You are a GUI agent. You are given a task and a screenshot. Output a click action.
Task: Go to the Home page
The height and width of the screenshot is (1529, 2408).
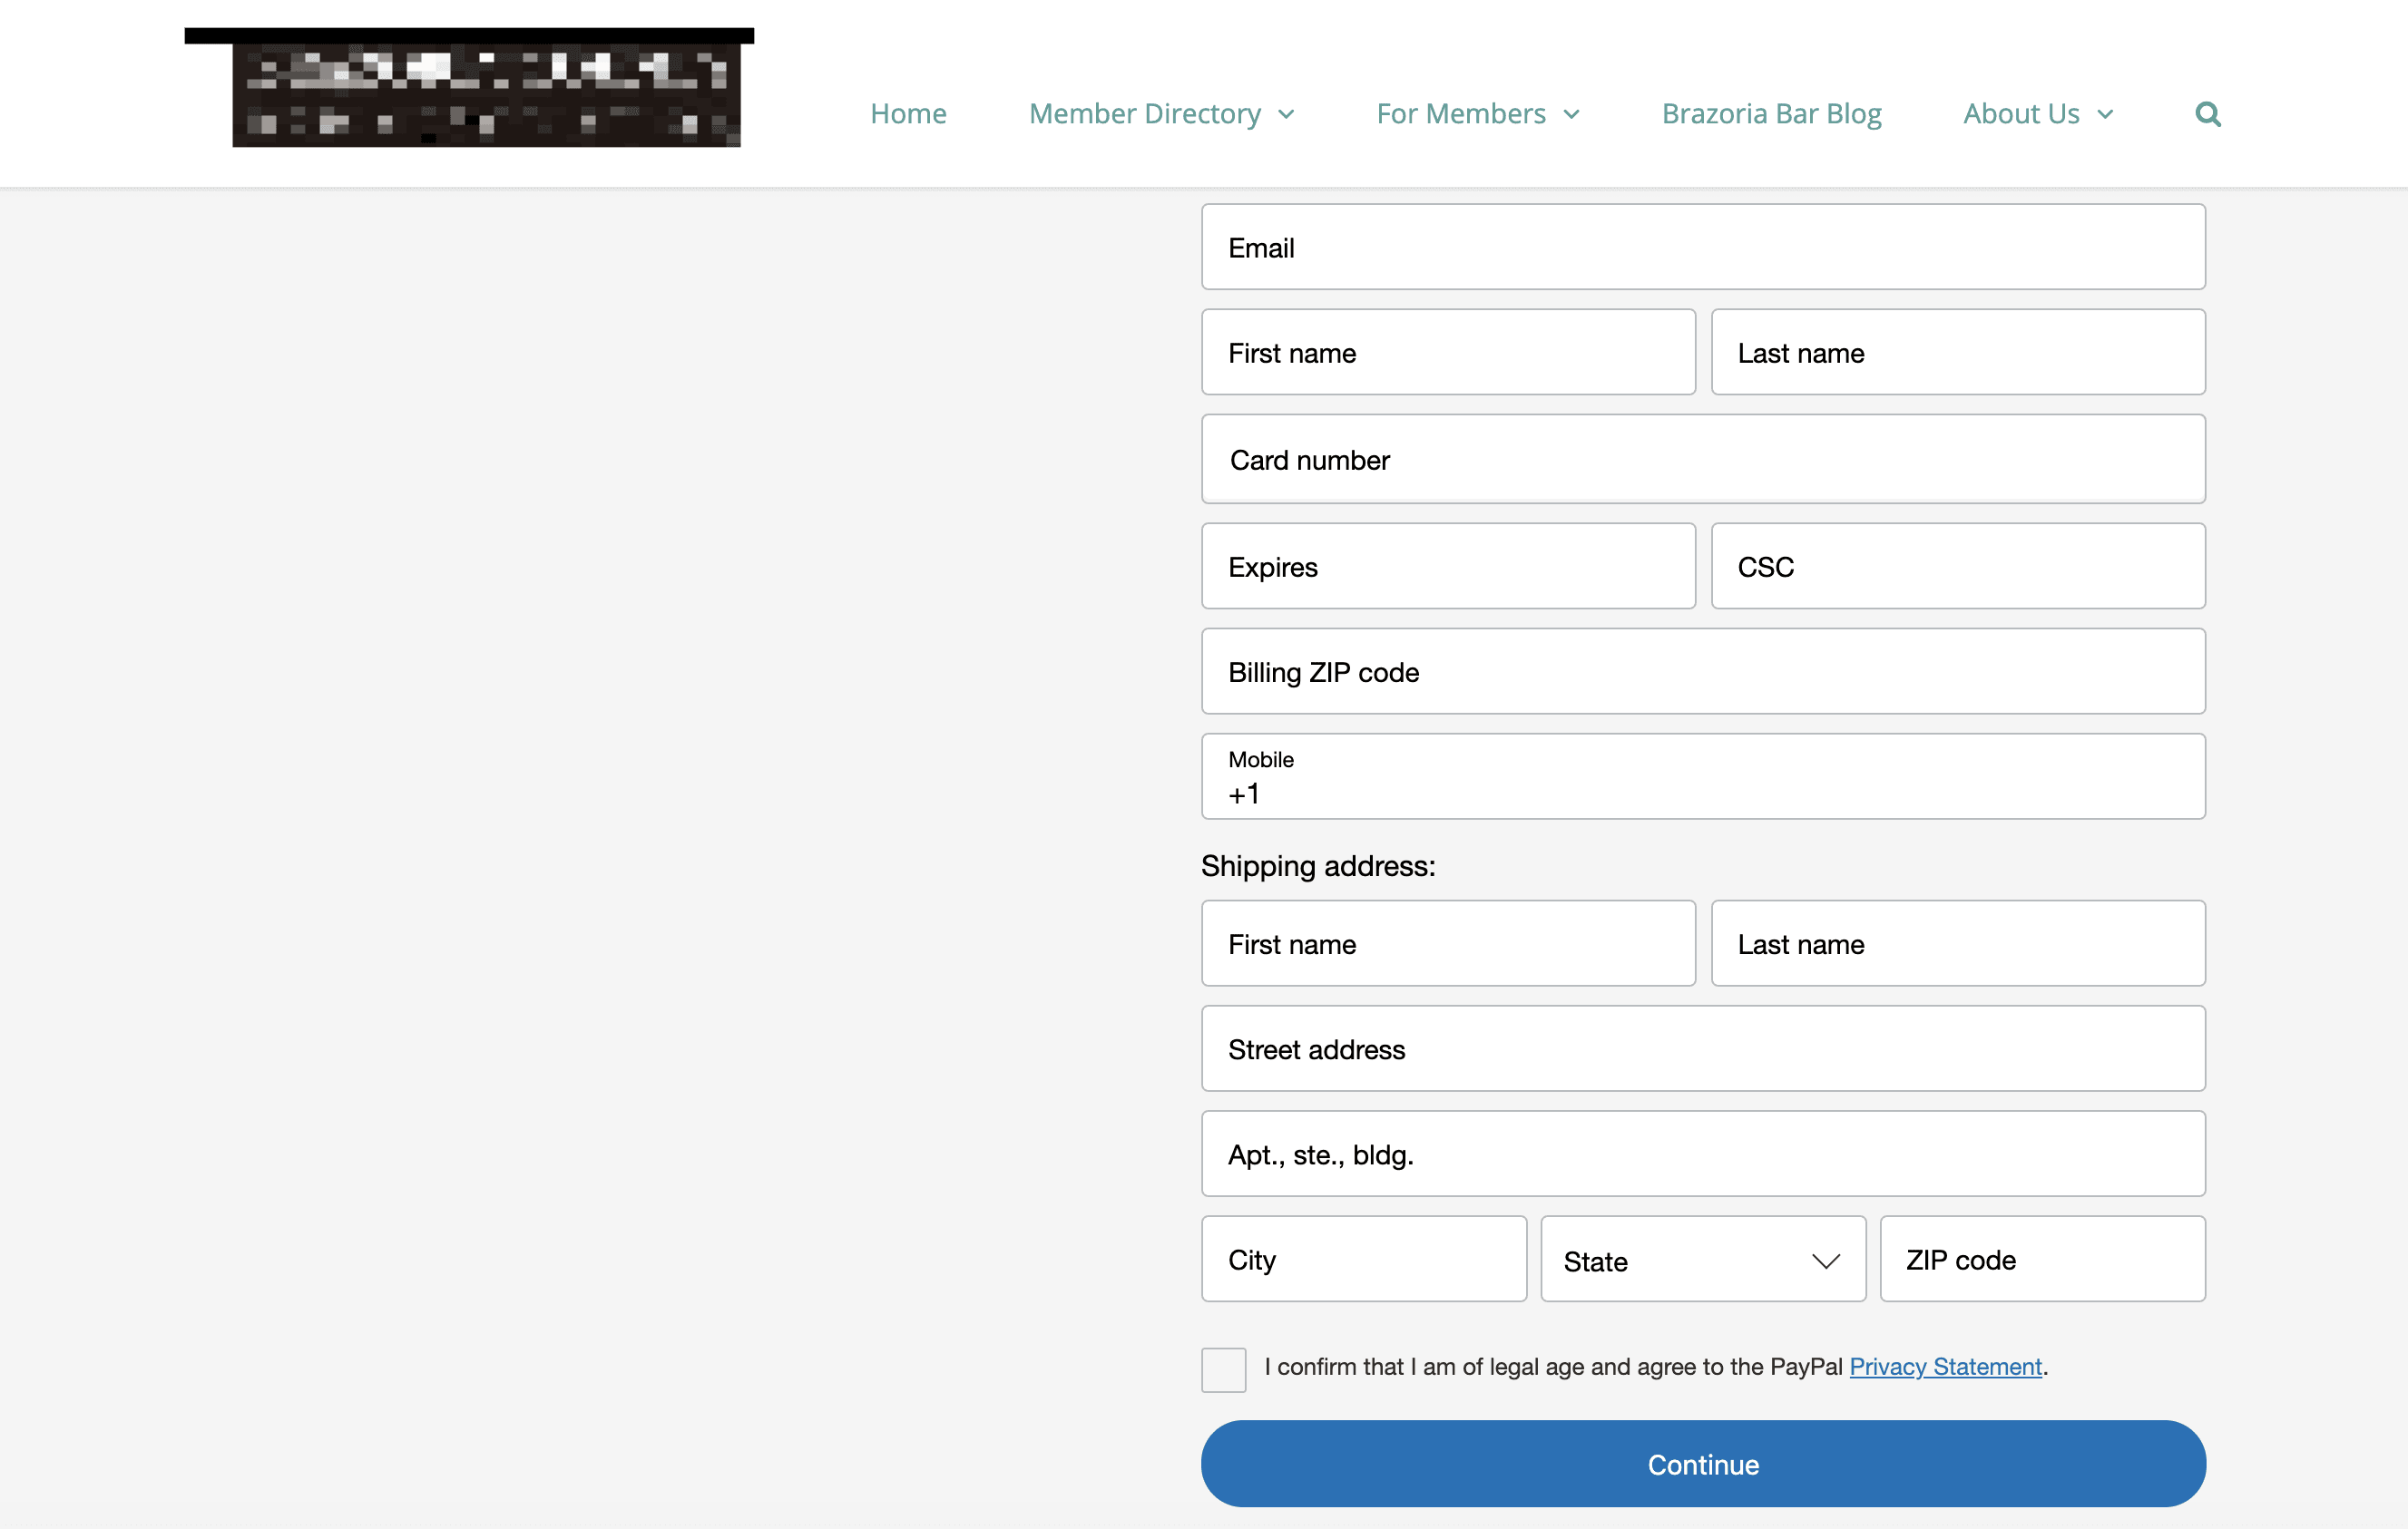click(908, 114)
